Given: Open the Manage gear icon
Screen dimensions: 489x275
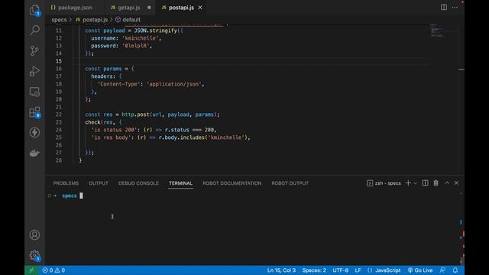Looking at the screenshot, I should pos(34,255).
